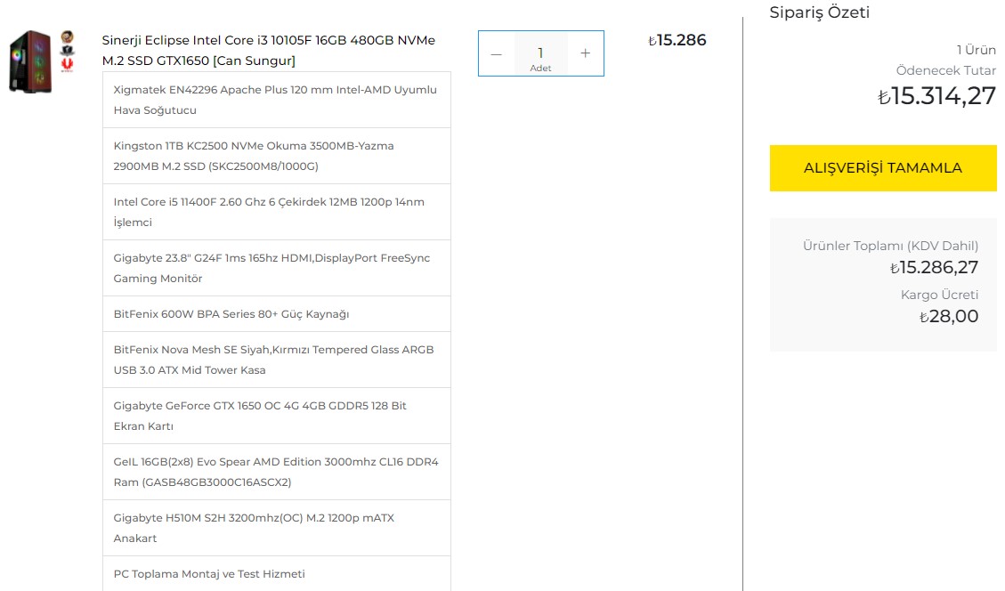Screen dimensions: 1005x591
Task: Increase quantity with the plus button
Action: [585, 53]
